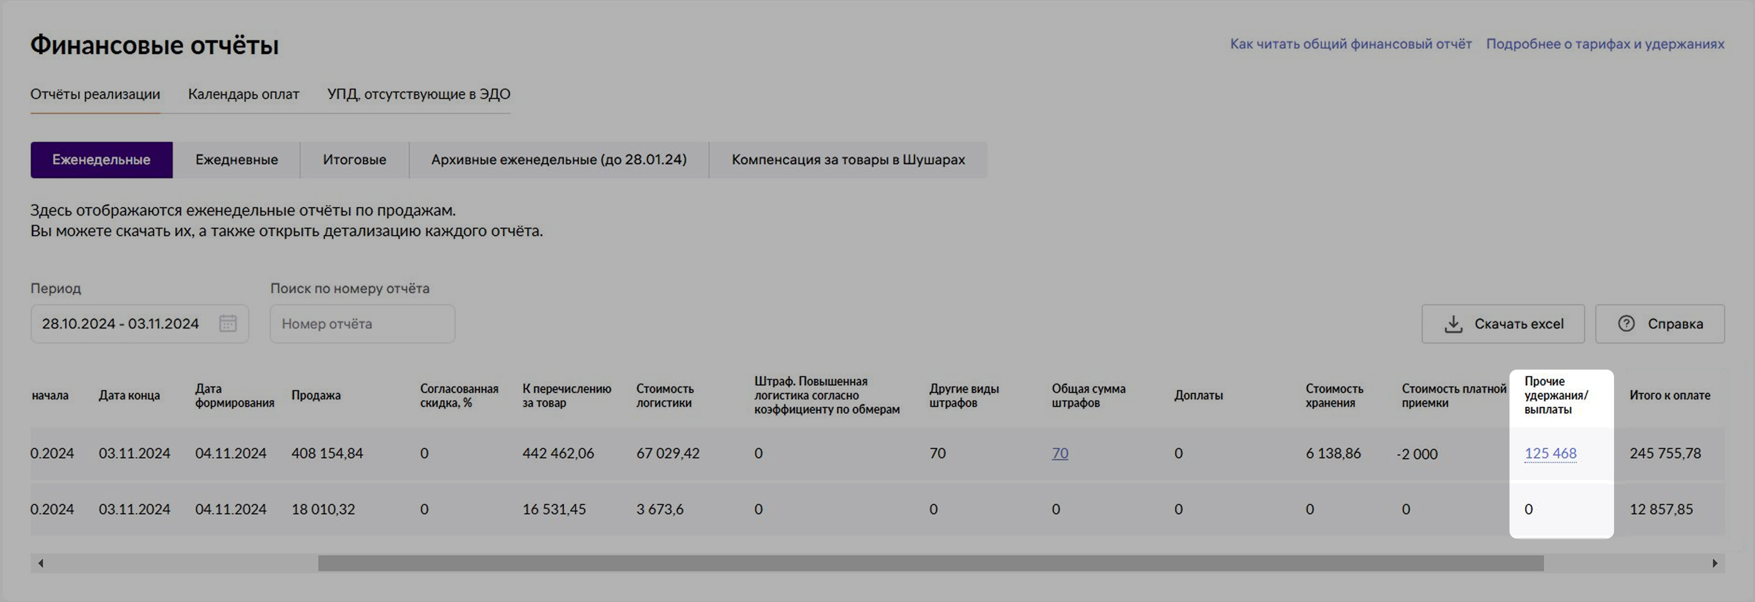This screenshot has height=602, width=1755.
Task: Click the Итого к оплате header
Action: [x=1670, y=396]
